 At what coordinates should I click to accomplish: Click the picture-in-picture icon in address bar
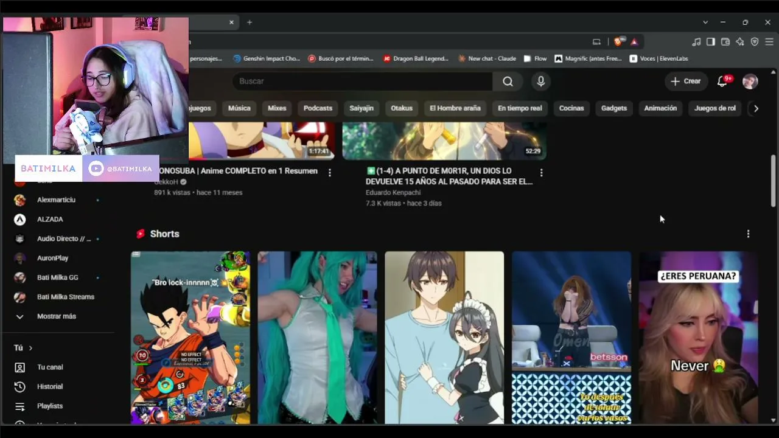pyautogui.click(x=596, y=41)
